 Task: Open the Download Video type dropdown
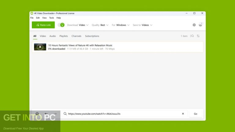click(78, 25)
